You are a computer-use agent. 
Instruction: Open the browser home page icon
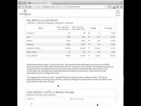pyautogui.click(x=30, y=7)
